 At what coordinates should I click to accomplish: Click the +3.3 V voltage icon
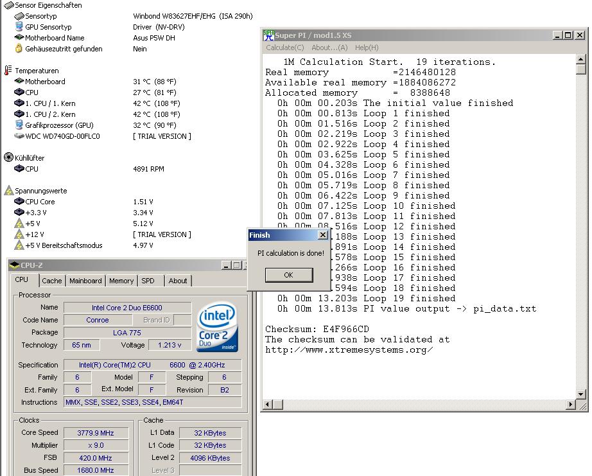point(19,213)
